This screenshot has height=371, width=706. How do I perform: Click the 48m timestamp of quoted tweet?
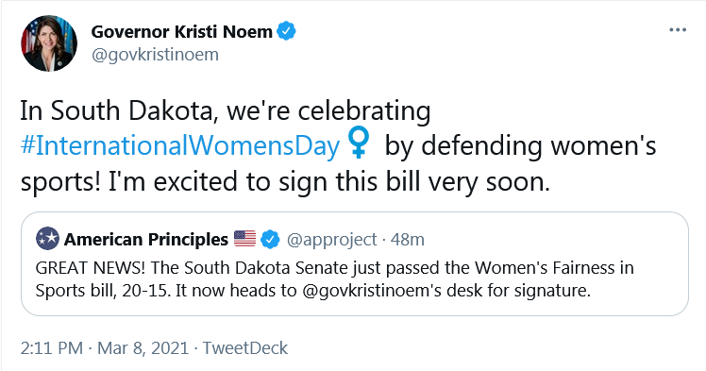click(408, 240)
